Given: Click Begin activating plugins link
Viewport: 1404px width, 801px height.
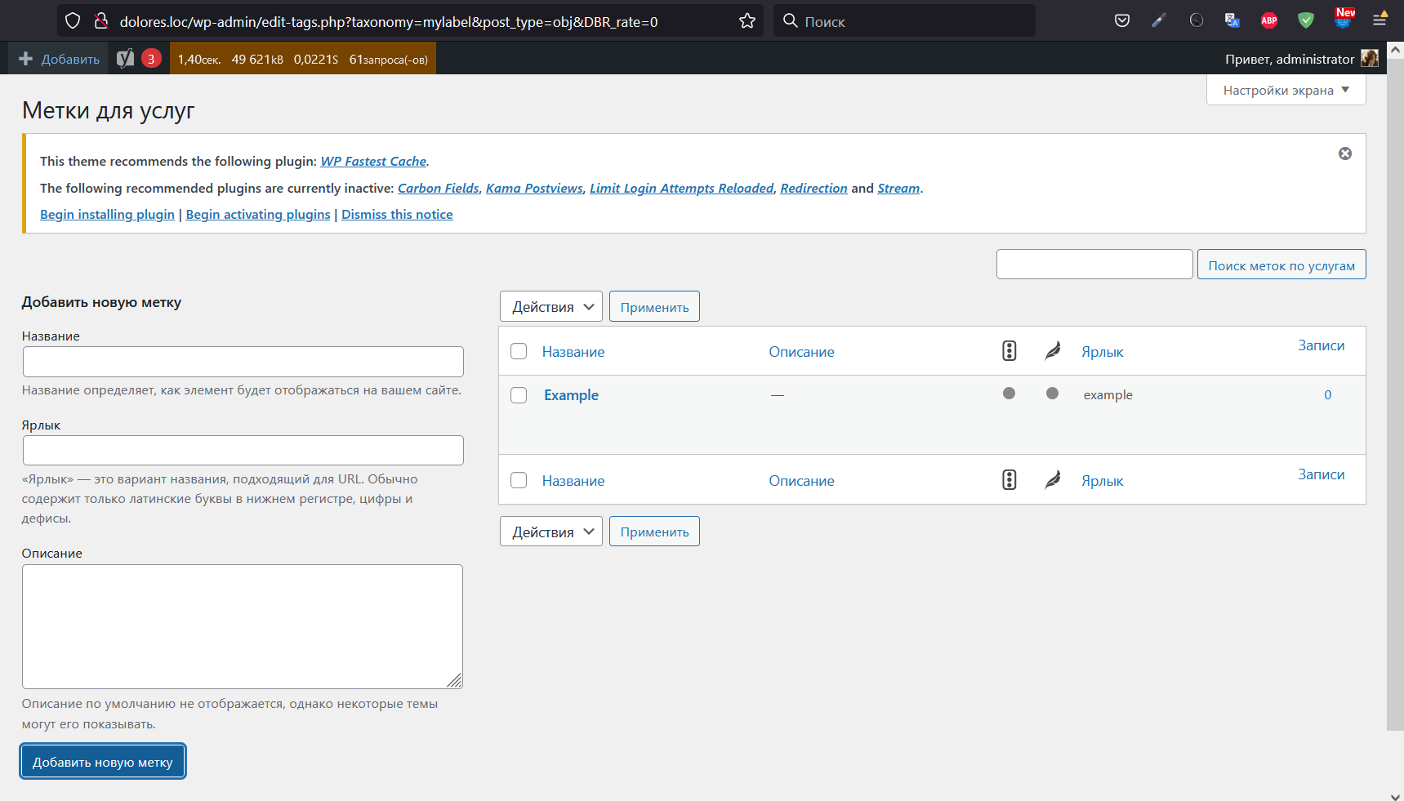Looking at the screenshot, I should pyautogui.click(x=258, y=214).
